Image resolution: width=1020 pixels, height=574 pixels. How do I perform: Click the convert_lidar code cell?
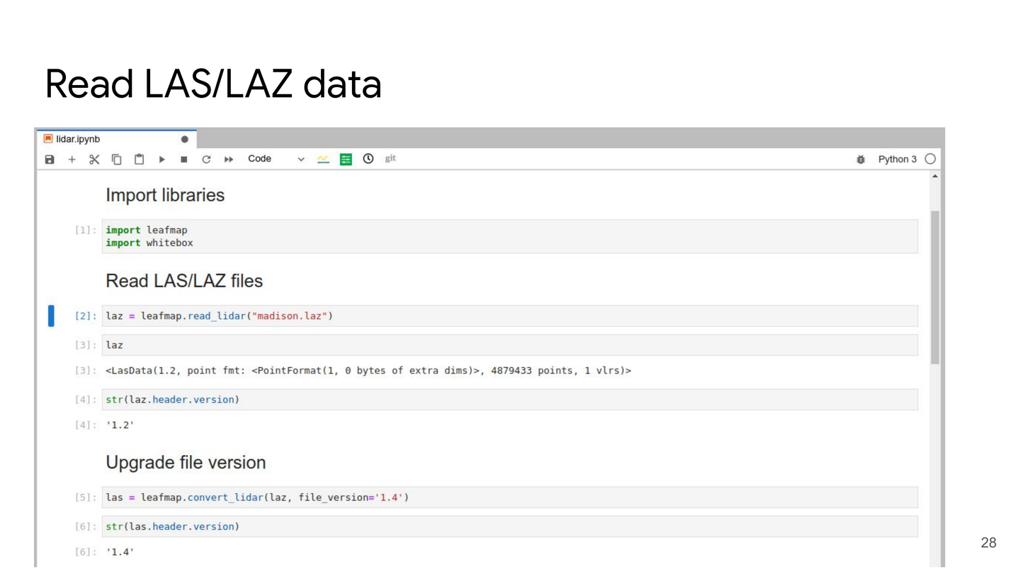pos(510,497)
